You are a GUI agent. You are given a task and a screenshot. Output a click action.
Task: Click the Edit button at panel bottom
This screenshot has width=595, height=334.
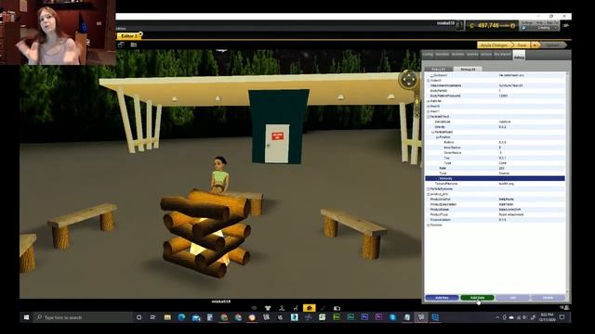coord(512,298)
